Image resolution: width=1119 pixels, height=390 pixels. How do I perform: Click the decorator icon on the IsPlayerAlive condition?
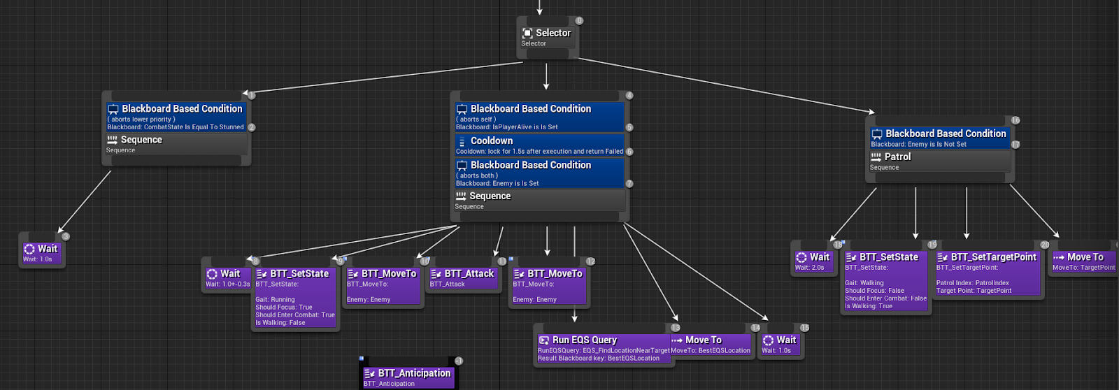462,109
